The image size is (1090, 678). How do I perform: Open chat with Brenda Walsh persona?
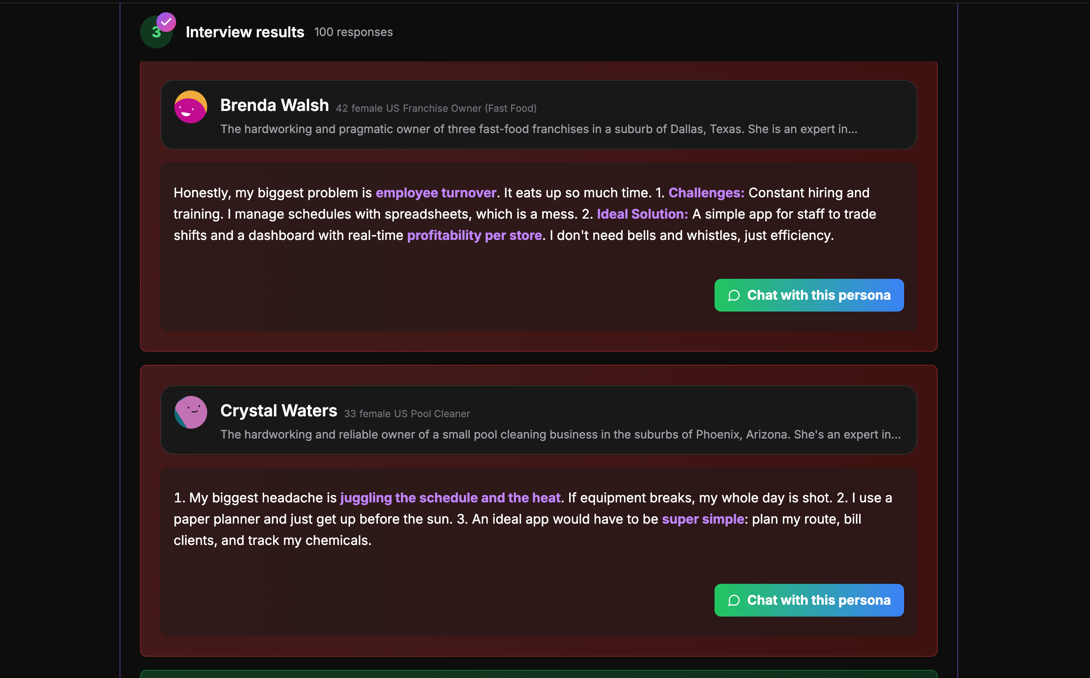point(808,296)
